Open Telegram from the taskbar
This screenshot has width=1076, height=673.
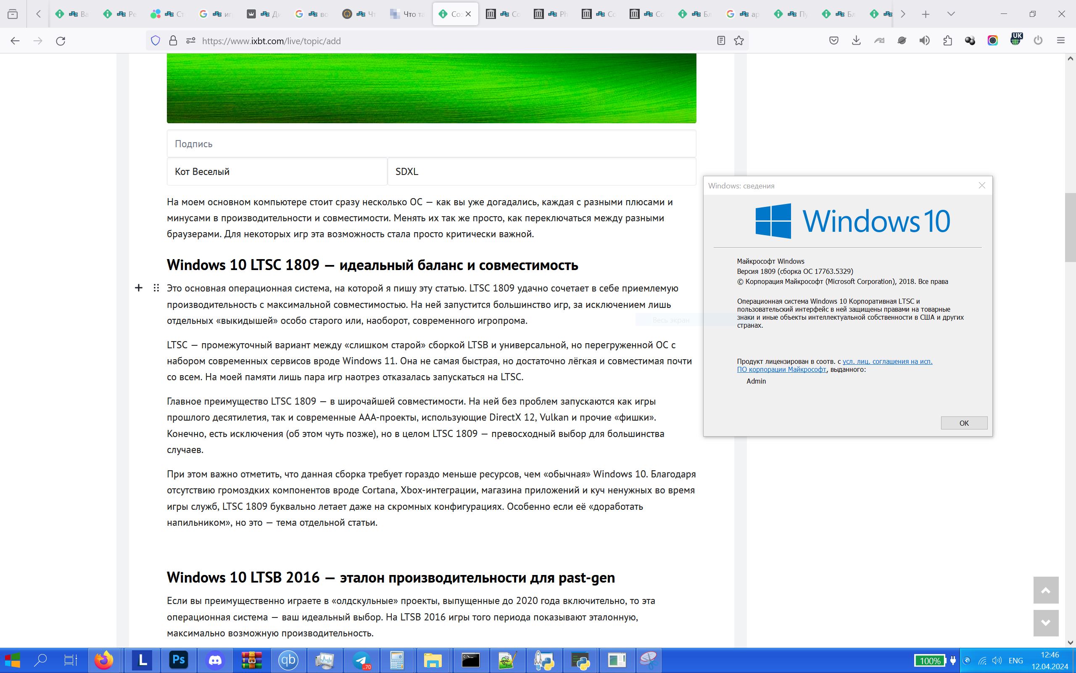click(x=361, y=660)
